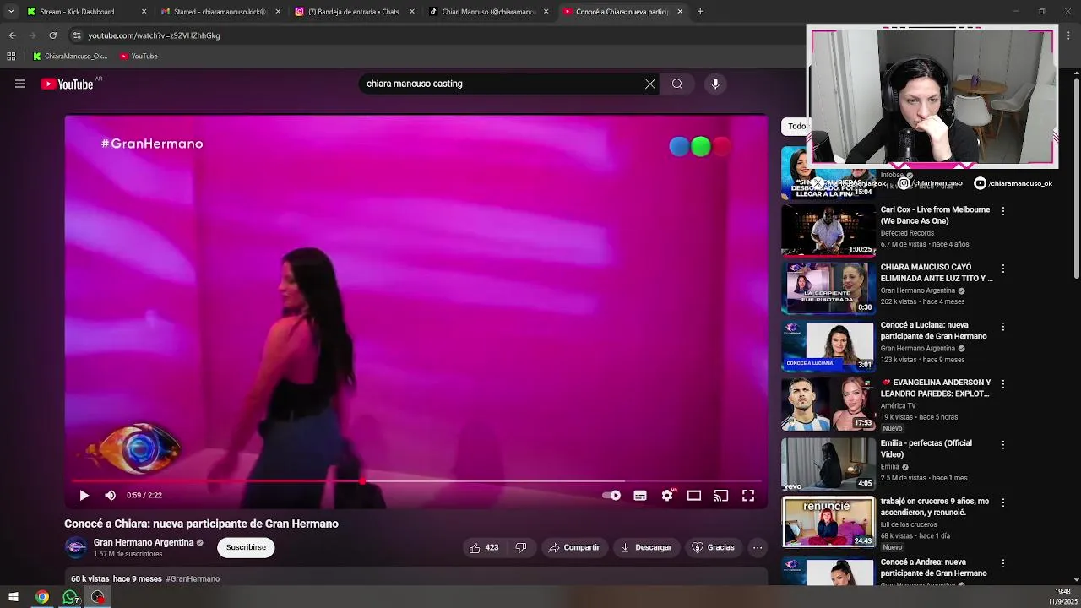Switch to theater mode

[x=694, y=496]
